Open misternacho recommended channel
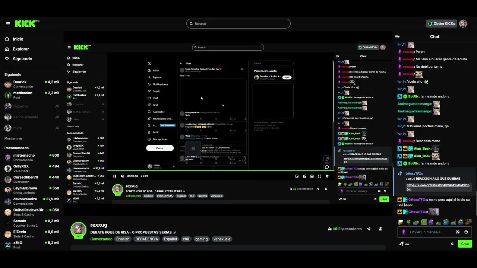 (32, 157)
